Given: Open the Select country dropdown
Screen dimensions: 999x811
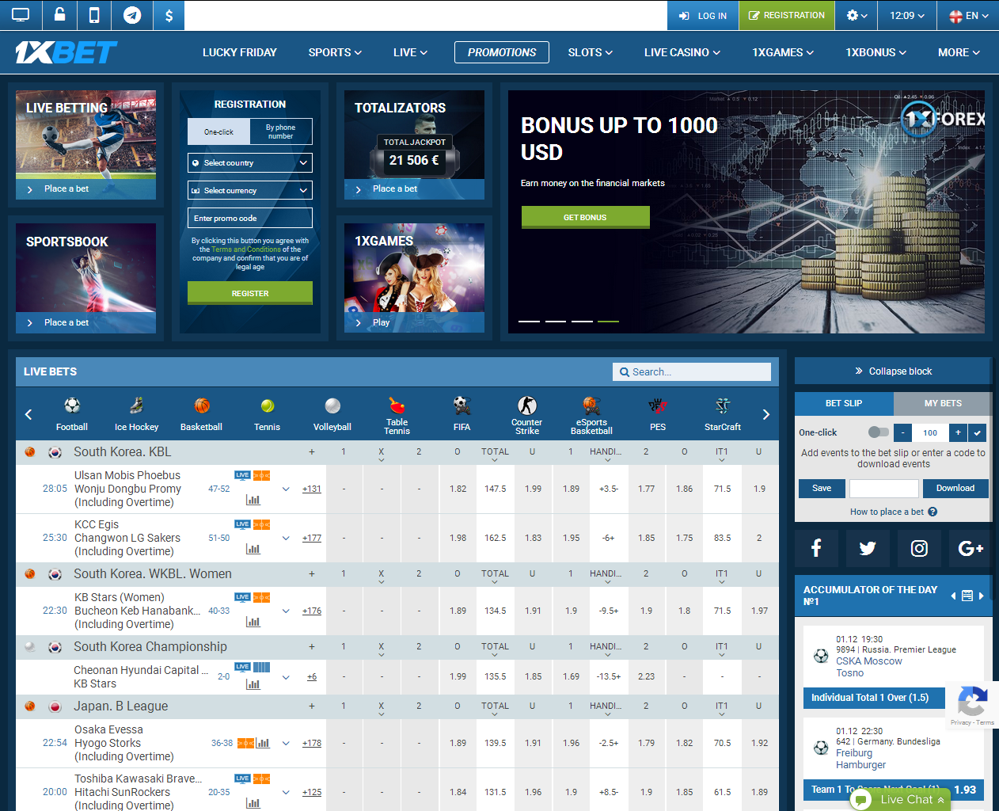Looking at the screenshot, I should point(250,162).
